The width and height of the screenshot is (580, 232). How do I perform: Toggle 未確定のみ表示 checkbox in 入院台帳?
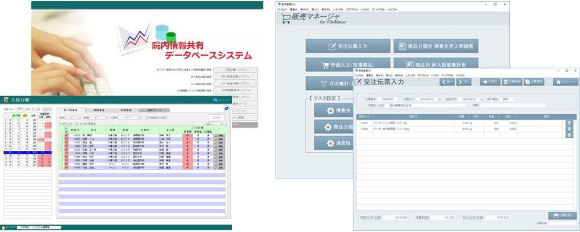(148, 118)
